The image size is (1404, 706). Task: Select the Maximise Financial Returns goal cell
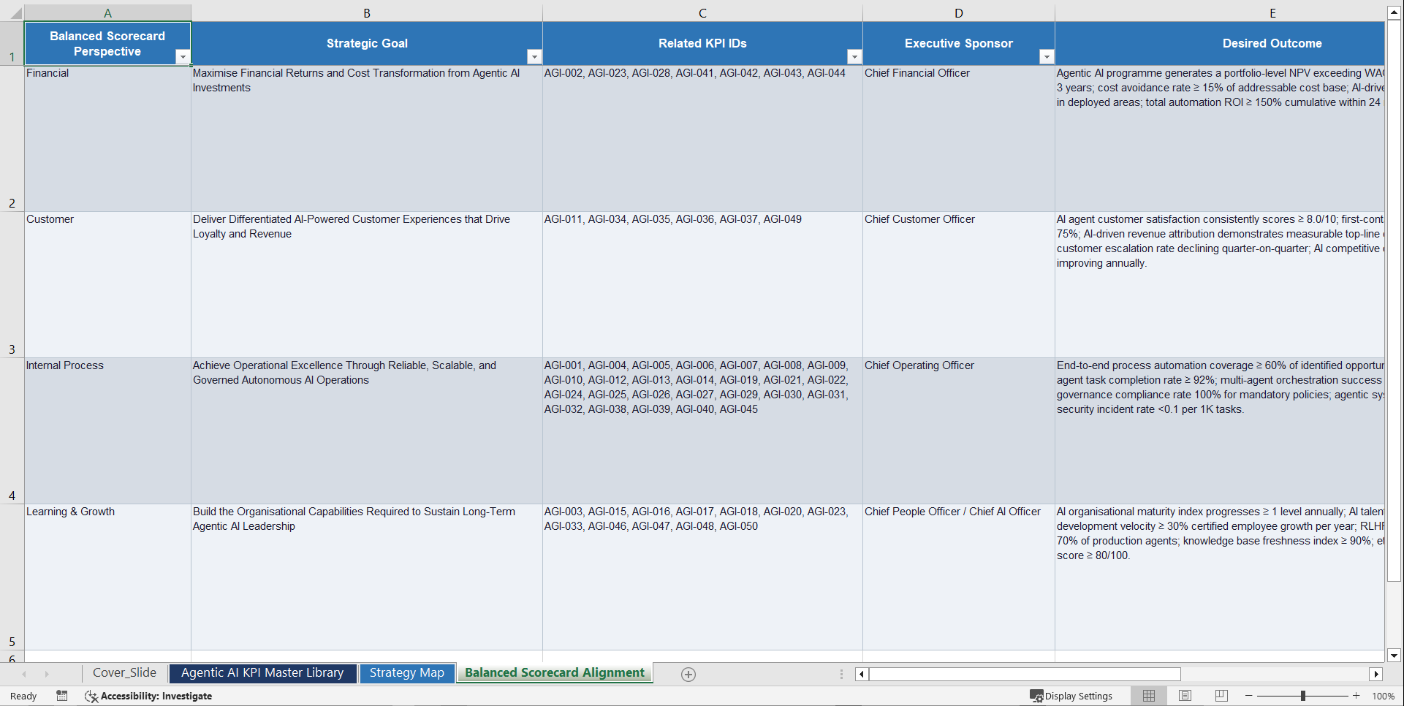tap(367, 139)
